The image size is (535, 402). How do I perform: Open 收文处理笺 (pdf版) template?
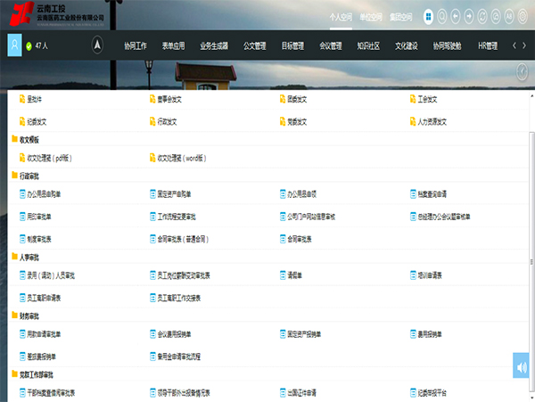tap(49, 158)
